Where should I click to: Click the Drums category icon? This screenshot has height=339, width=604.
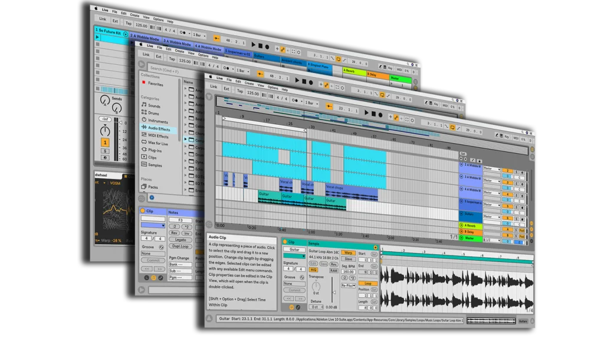click(x=144, y=112)
